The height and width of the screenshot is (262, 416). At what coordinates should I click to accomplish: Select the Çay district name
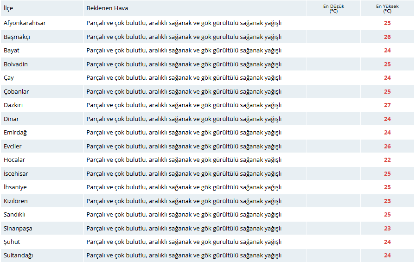[8, 78]
